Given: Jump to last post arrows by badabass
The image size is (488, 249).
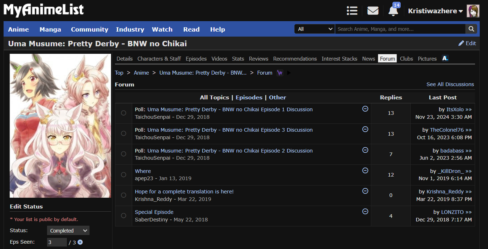Looking at the screenshot, I should (x=469, y=151).
